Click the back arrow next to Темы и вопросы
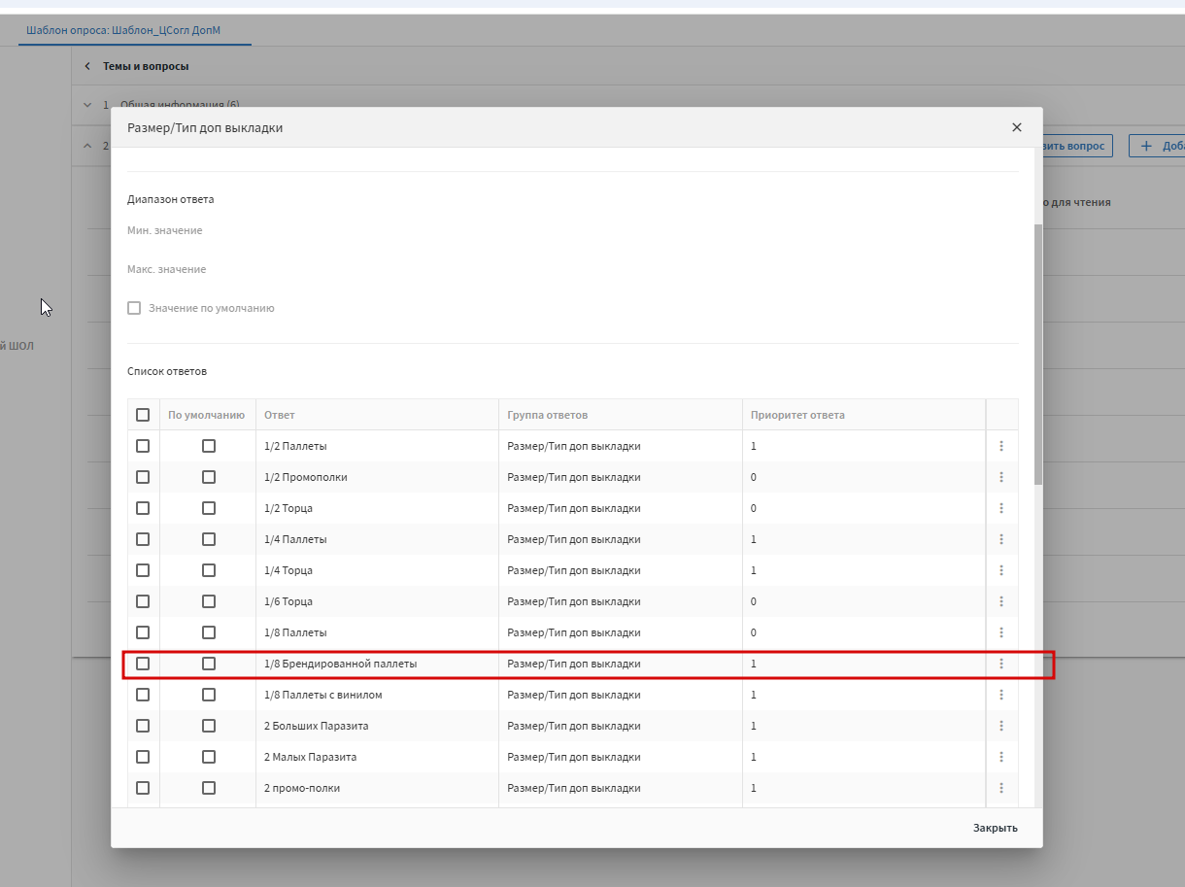 point(86,66)
